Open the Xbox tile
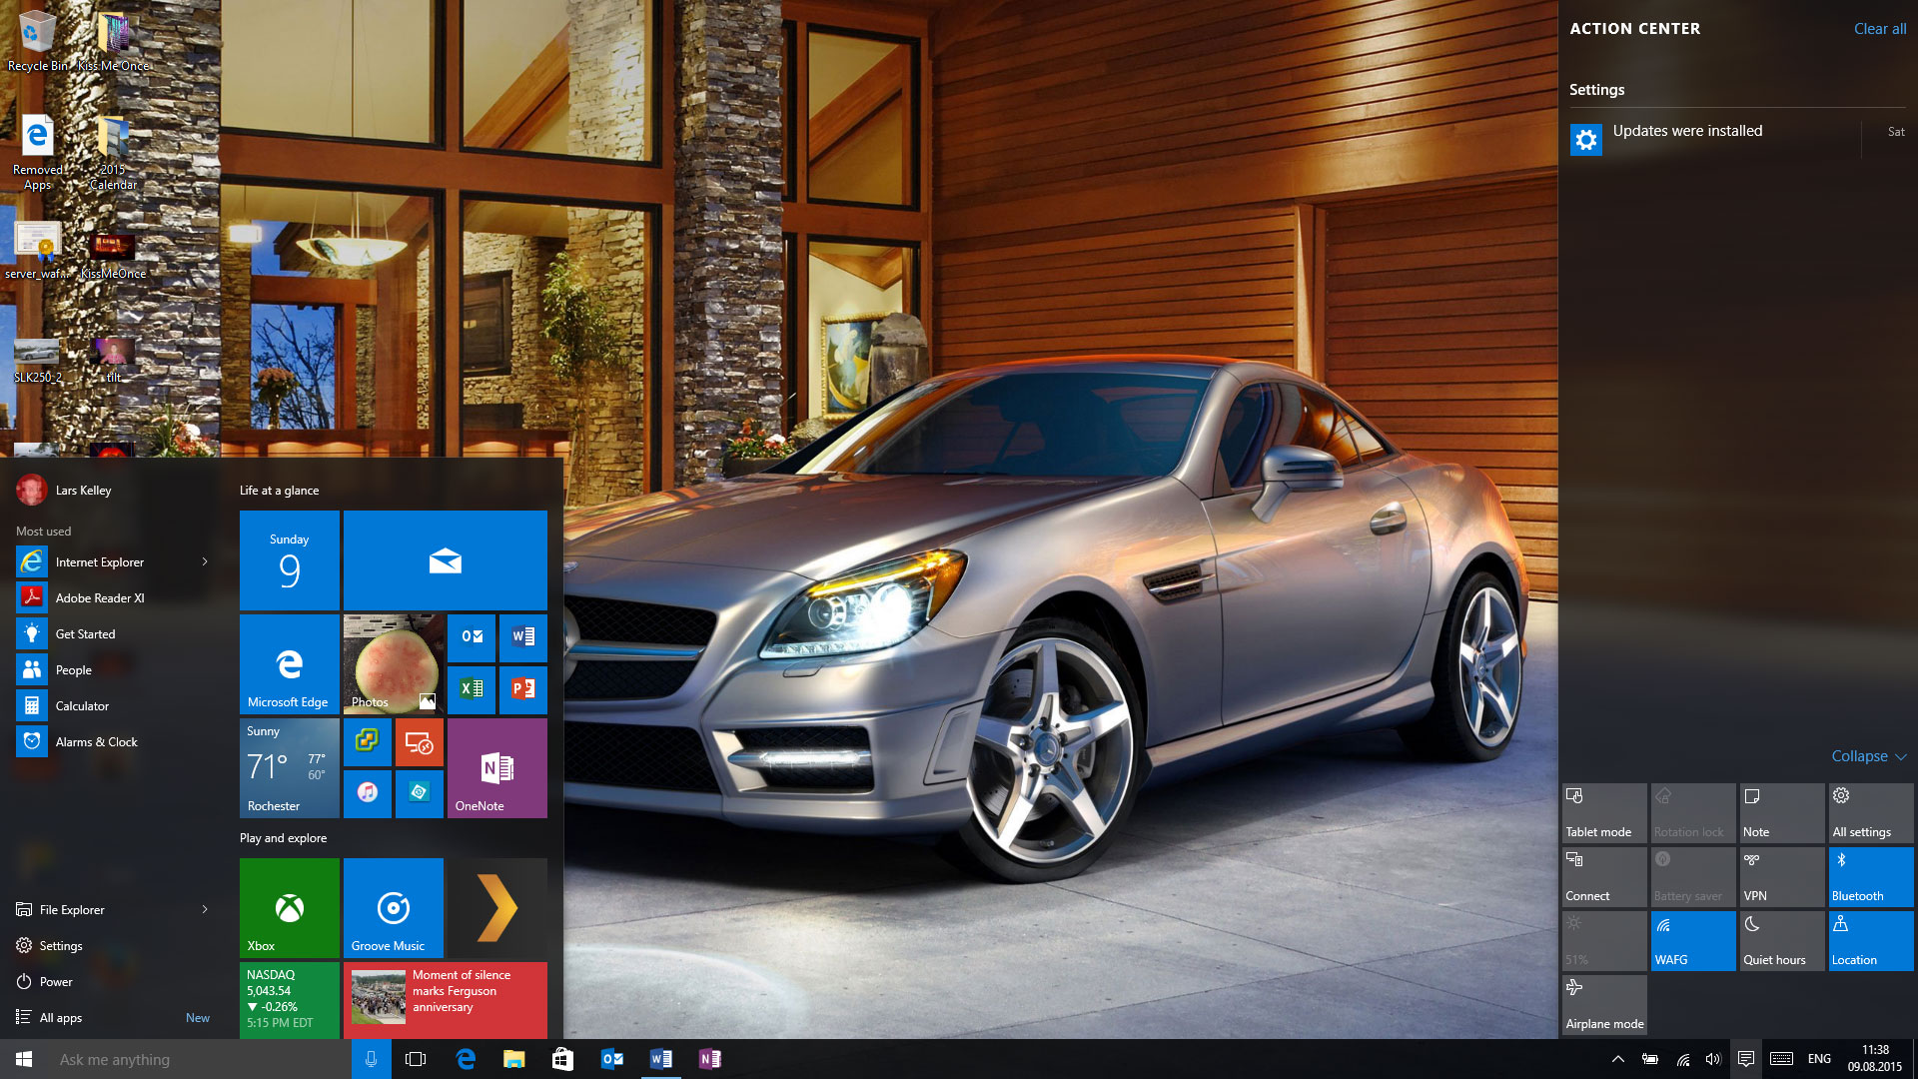This screenshot has width=1918, height=1079. [x=289, y=907]
